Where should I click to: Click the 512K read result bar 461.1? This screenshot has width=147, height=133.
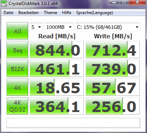click(x=57, y=68)
